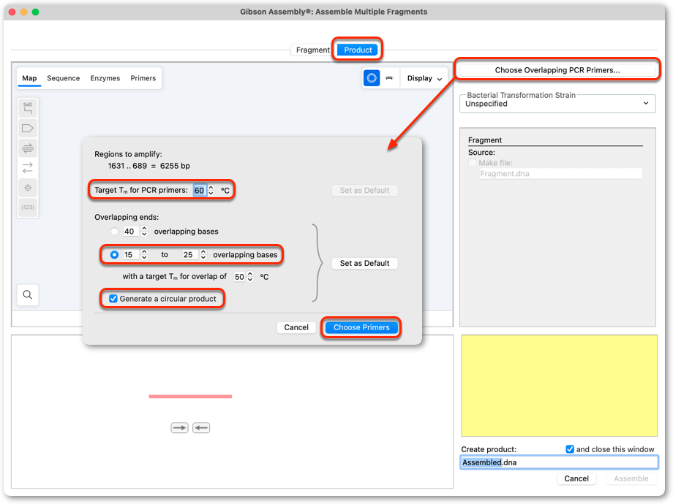
Task: Open Bacterial Transformation Strain dropdown
Action: (x=557, y=104)
